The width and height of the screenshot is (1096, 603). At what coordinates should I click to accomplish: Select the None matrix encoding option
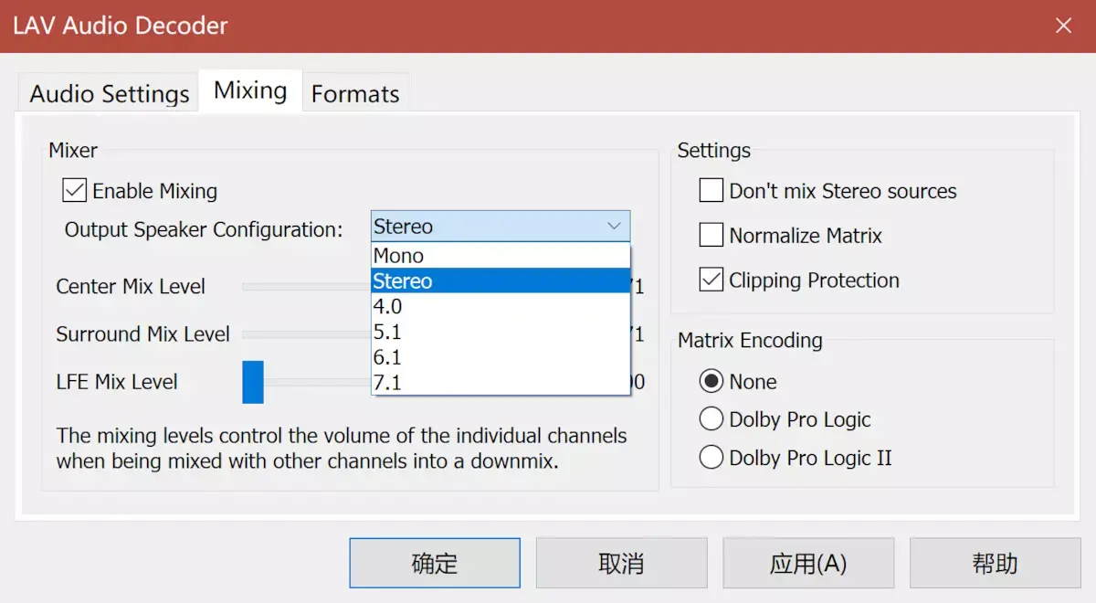click(711, 381)
